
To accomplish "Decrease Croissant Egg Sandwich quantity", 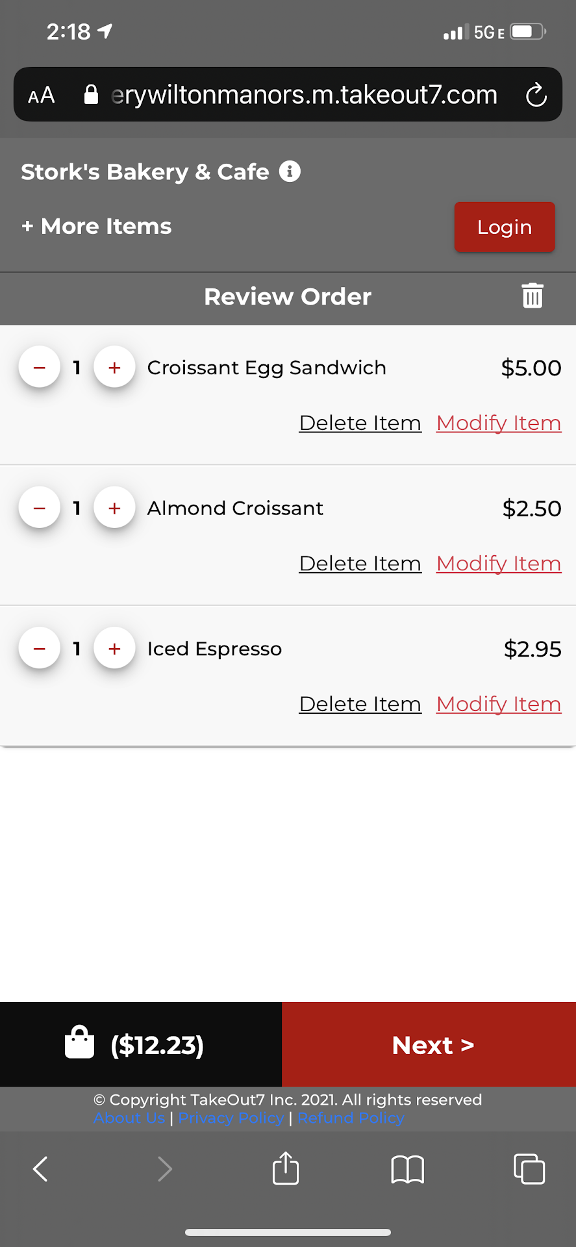I will click(40, 368).
